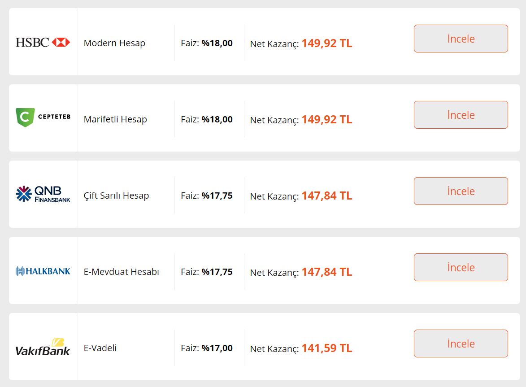Select the Marifetli Hesap account name
This screenshot has height=387, width=526.
coord(115,119)
